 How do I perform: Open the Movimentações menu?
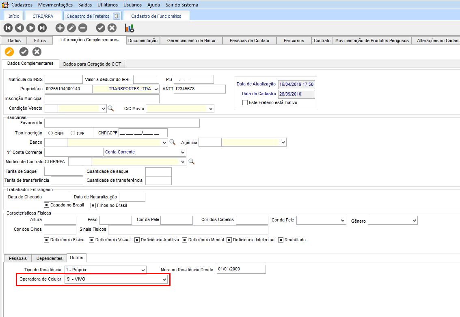point(55,5)
